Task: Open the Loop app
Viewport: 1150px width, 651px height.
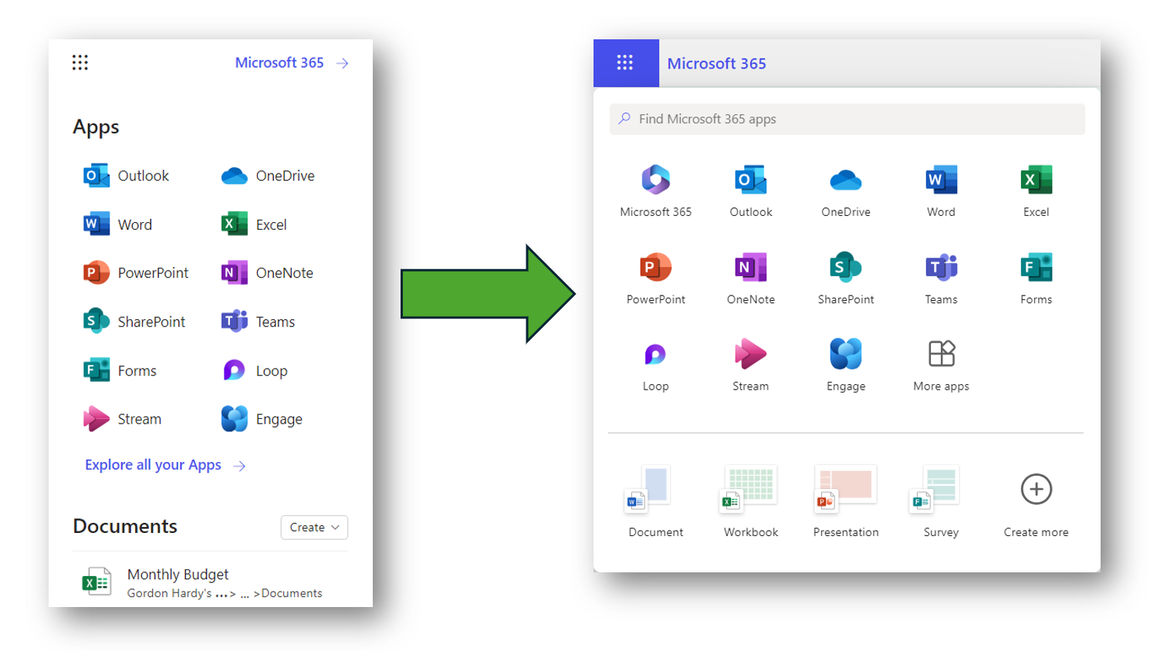Action: tap(654, 354)
